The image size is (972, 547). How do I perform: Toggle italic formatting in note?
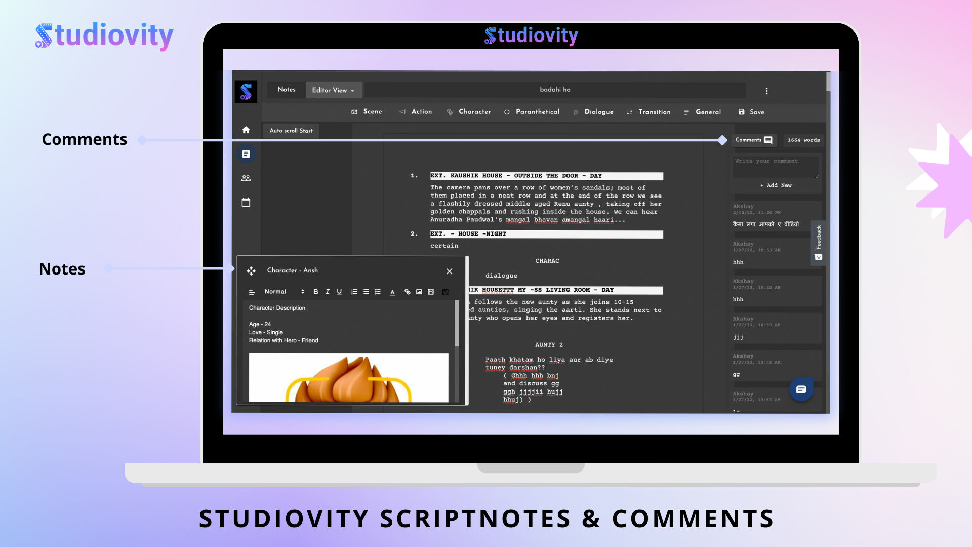[328, 292]
